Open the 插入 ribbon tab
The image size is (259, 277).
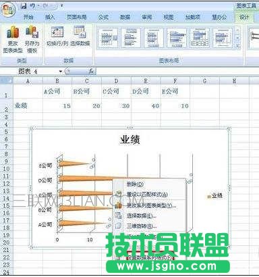(50, 18)
